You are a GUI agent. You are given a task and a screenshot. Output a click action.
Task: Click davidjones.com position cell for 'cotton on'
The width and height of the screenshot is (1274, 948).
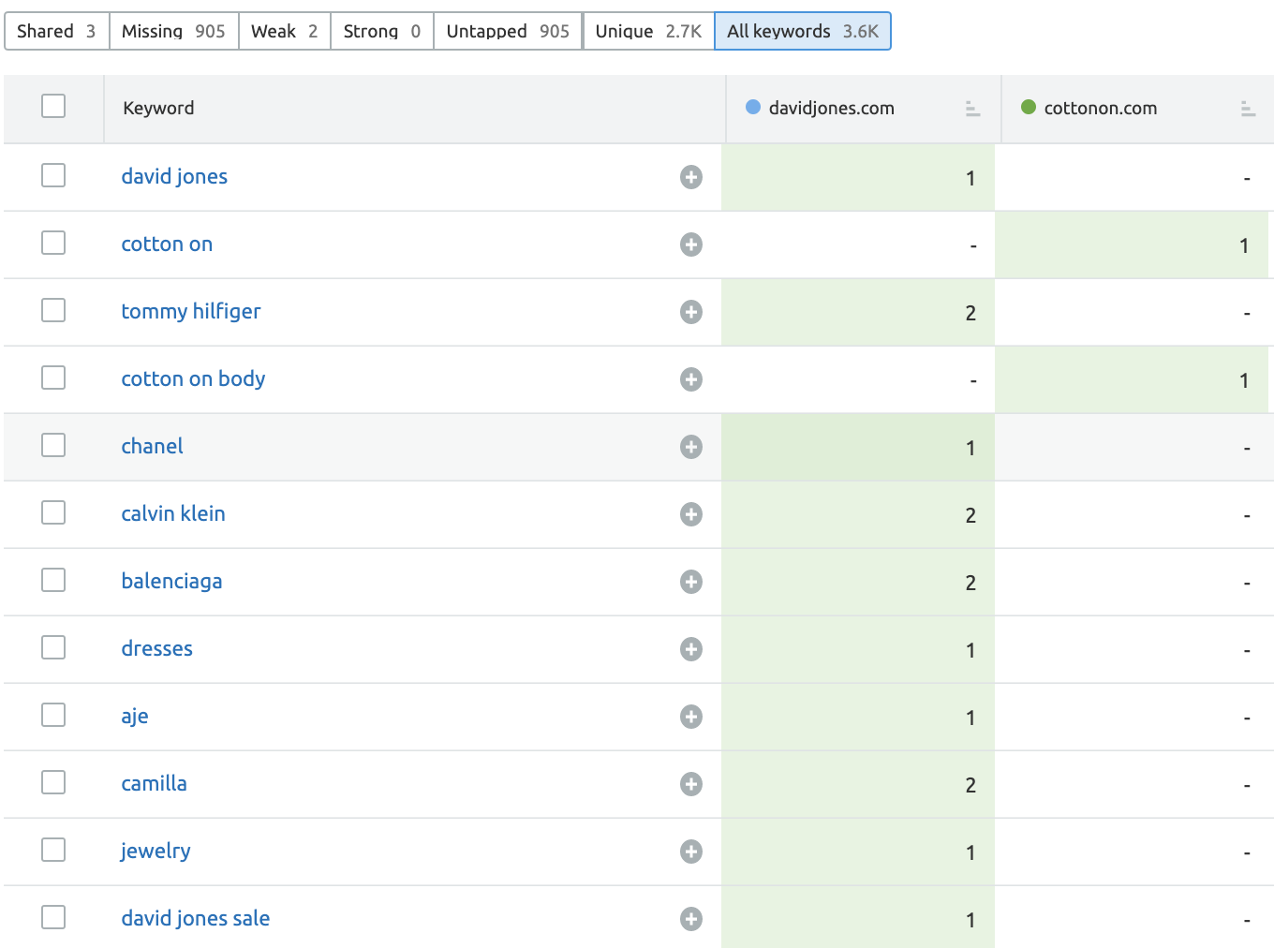[858, 245]
